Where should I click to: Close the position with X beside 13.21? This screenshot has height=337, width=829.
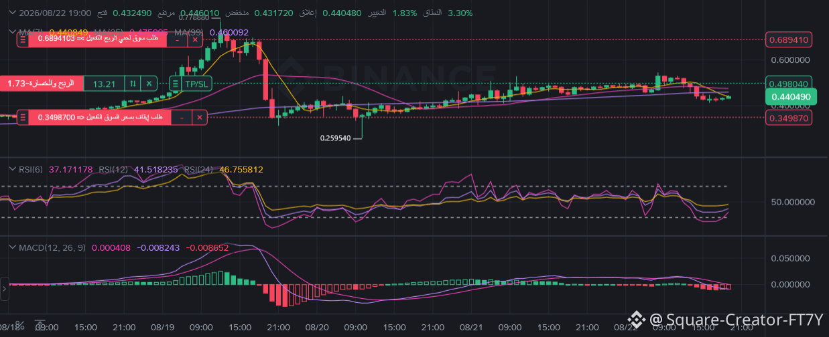click(149, 84)
